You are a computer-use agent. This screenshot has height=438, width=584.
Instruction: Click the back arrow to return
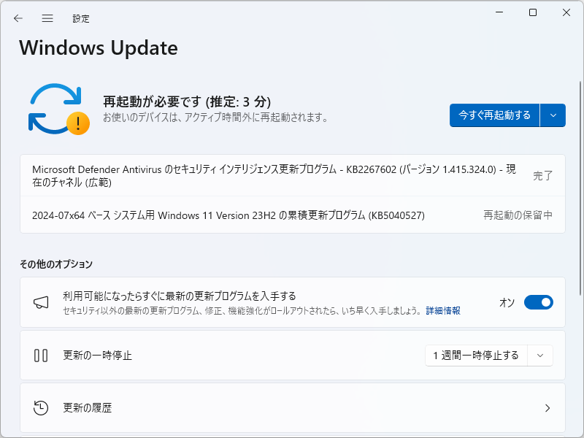click(18, 18)
